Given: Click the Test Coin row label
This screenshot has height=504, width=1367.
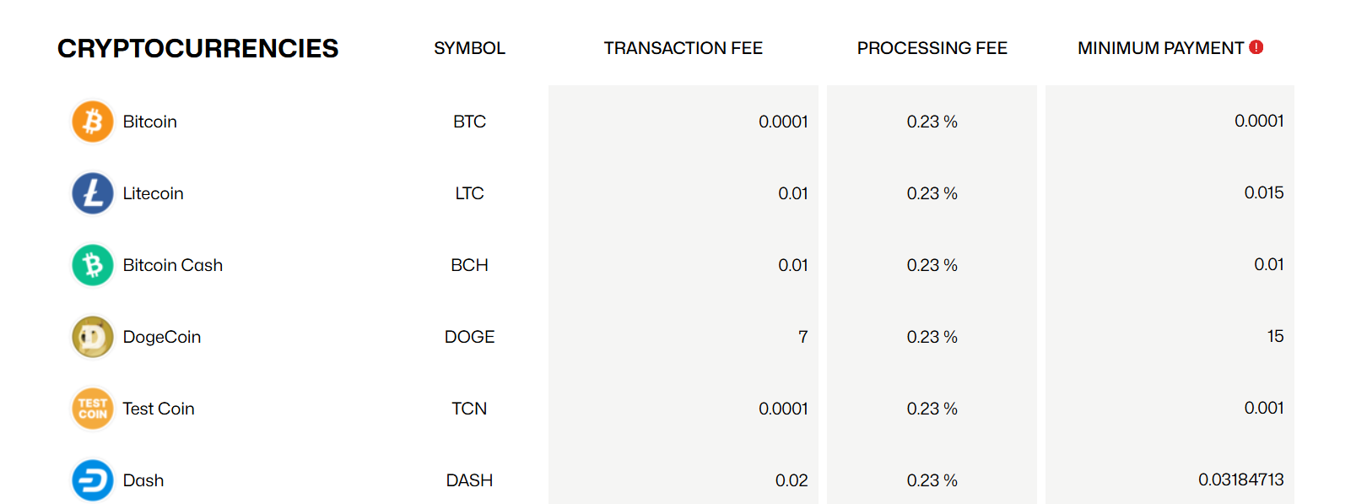Looking at the screenshot, I should click(159, 408).
